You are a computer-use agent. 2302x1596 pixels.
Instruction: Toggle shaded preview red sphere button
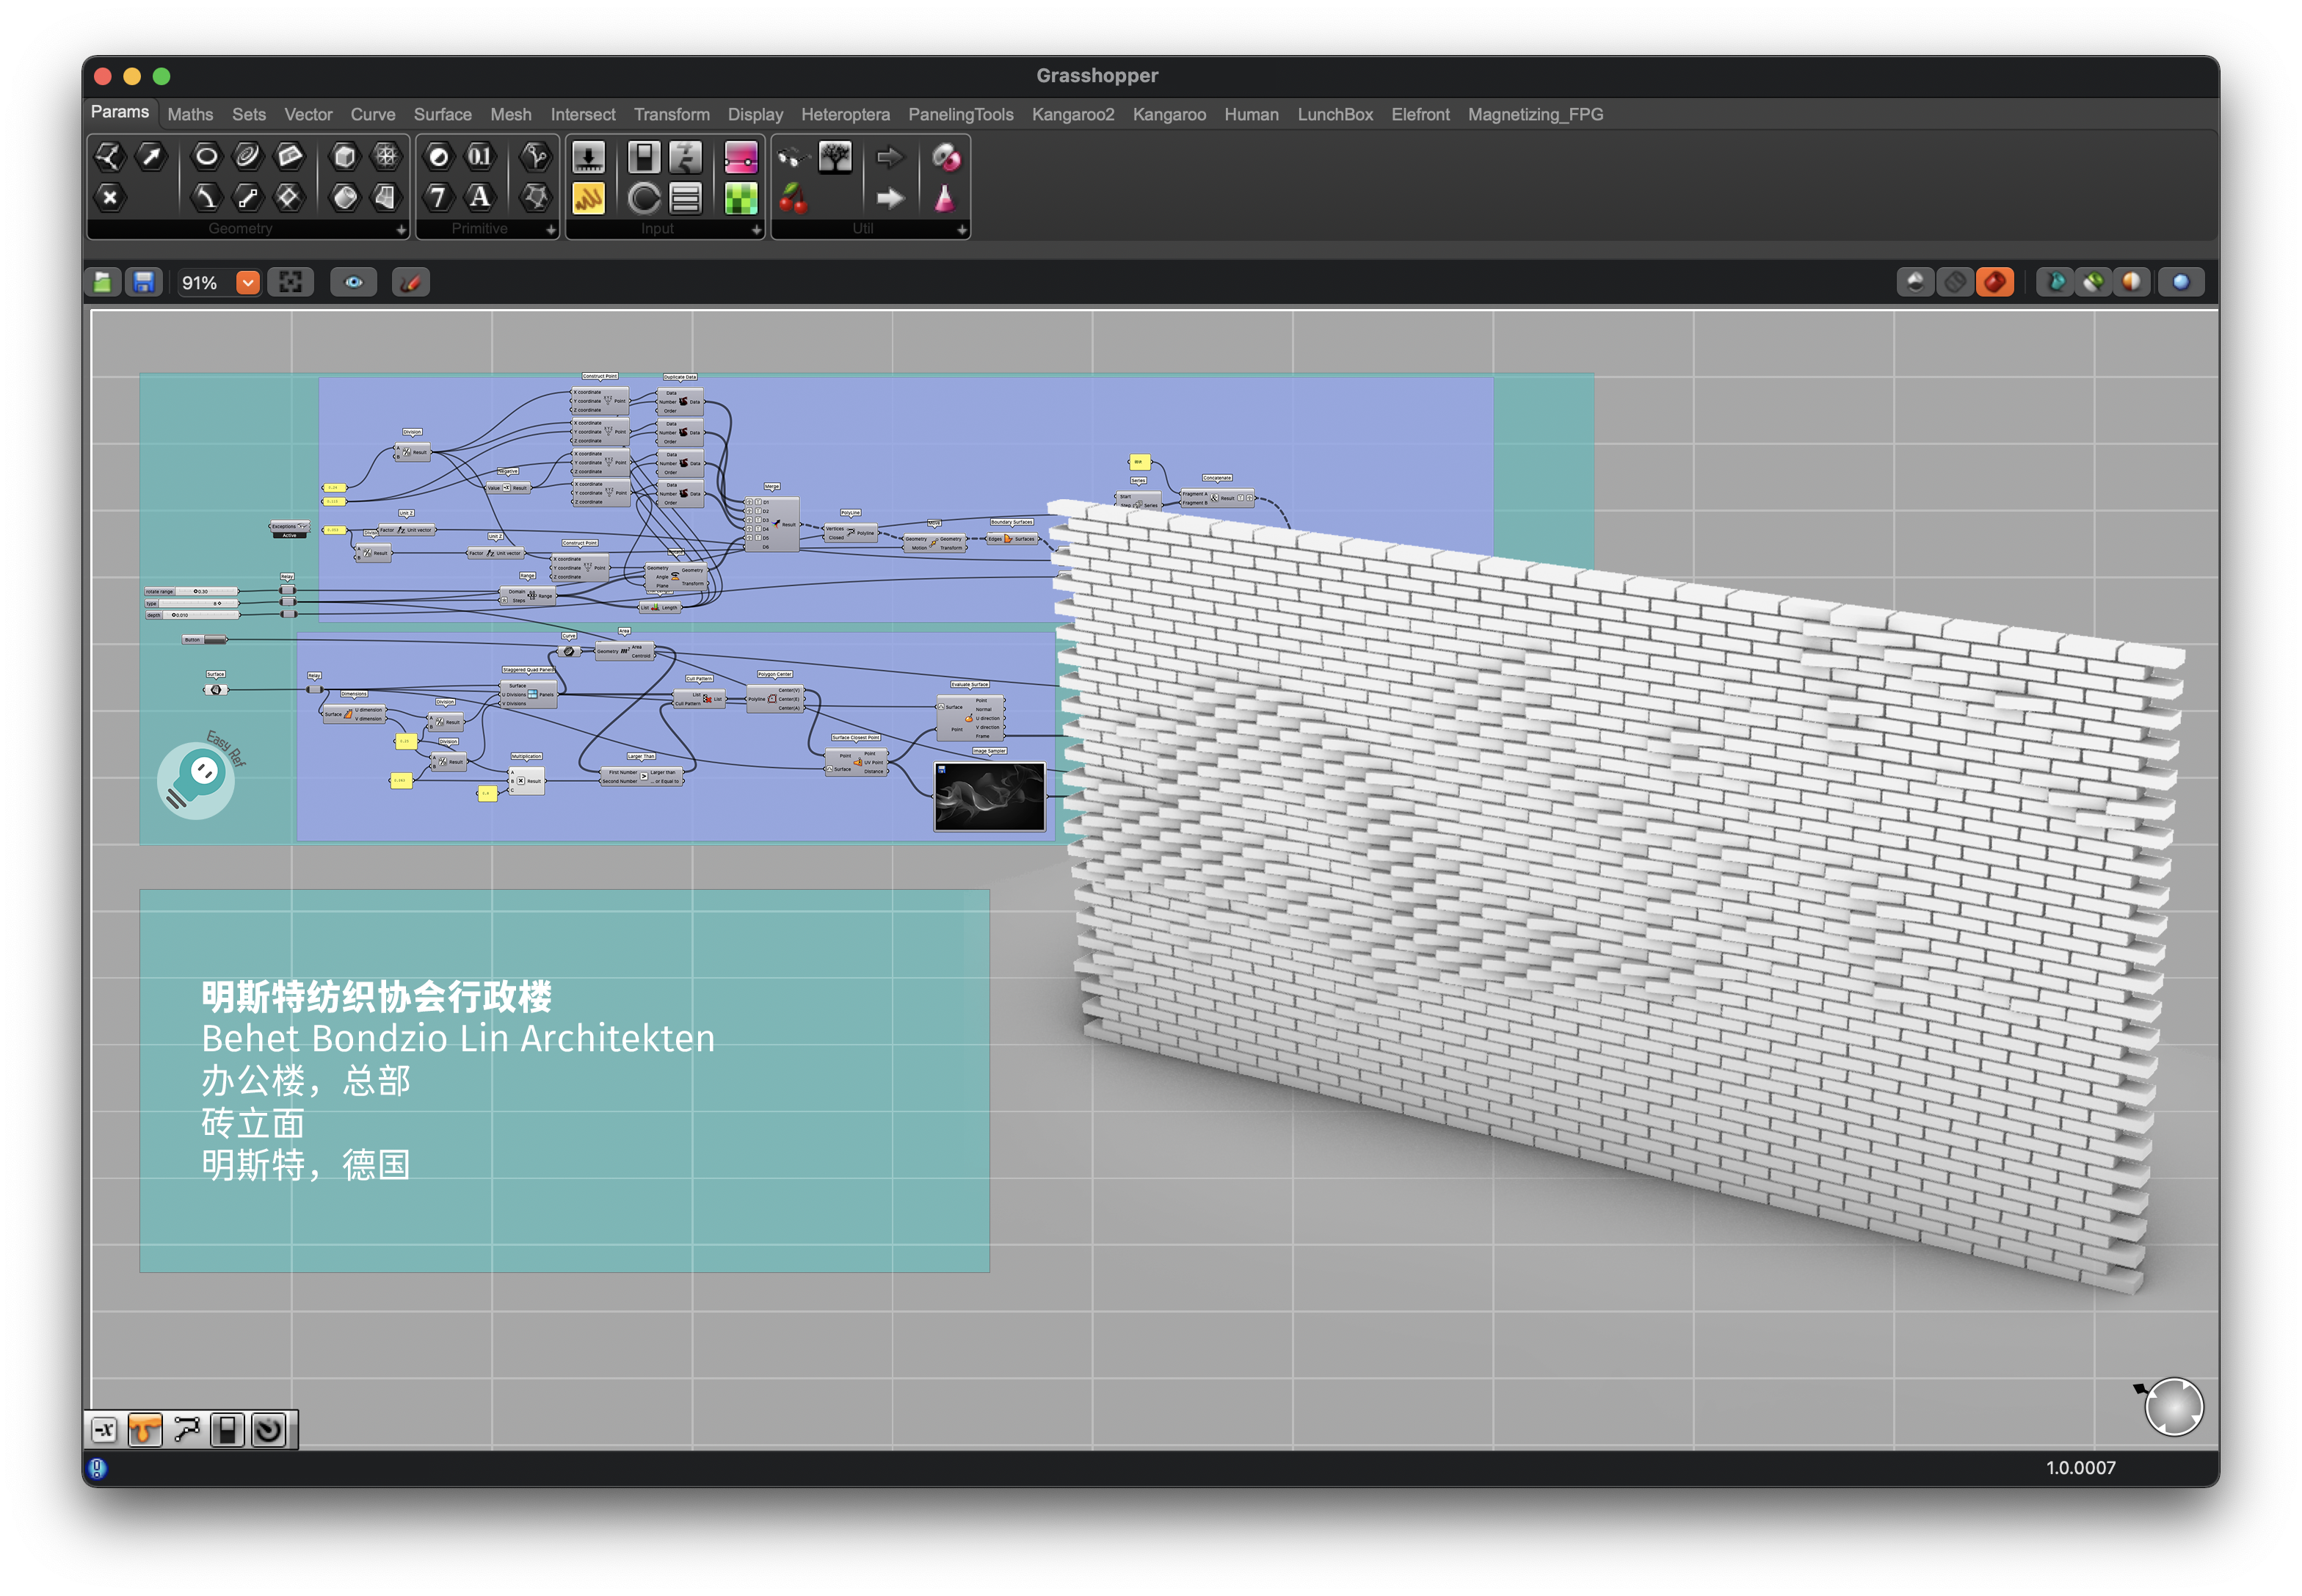pyautogui.click(x=1994, y=283)
